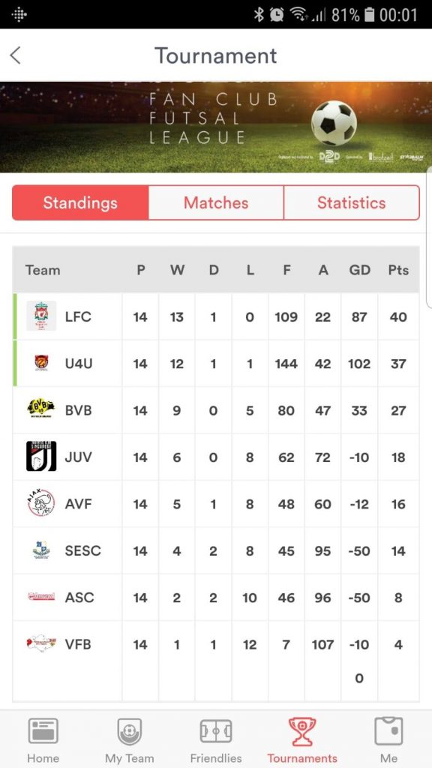Tap the GD column header
Screen dimensions: 432x768
[359, 270]
